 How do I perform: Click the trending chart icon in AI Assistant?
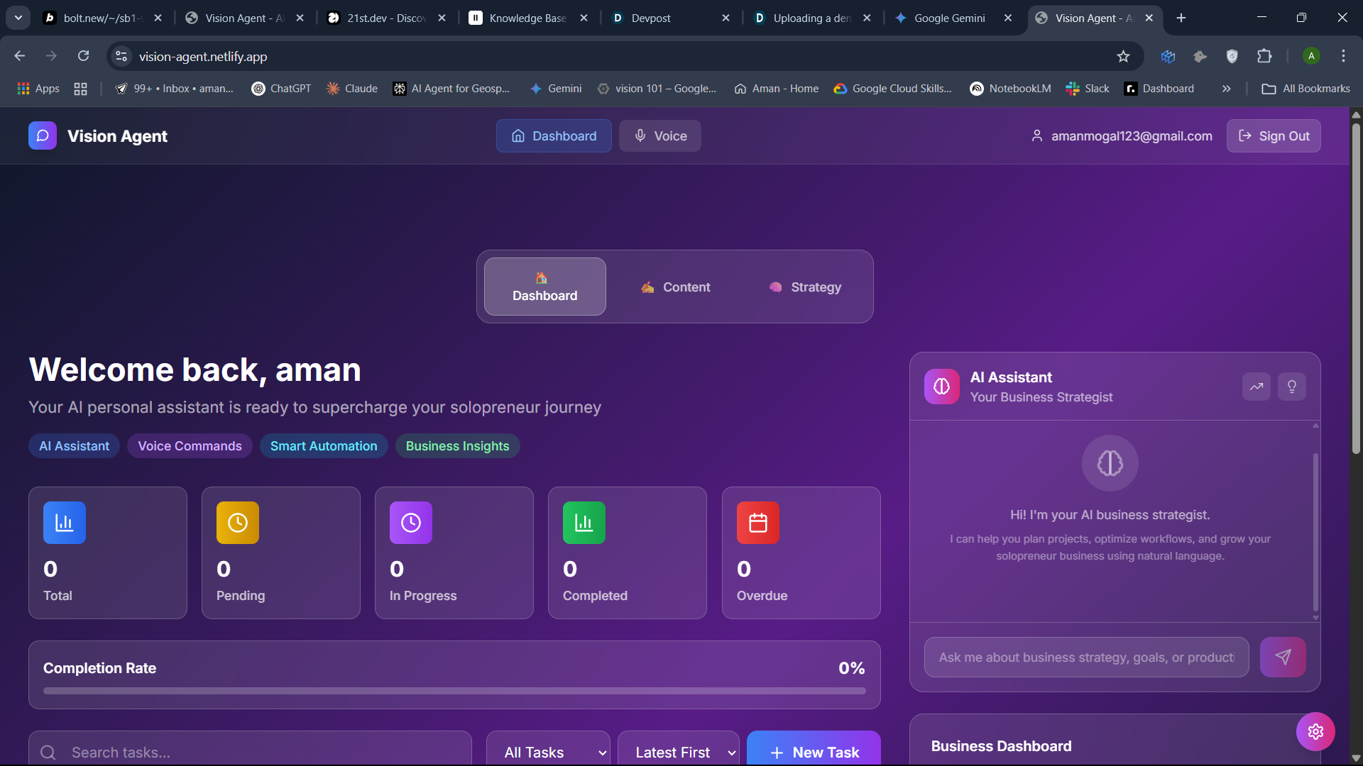(1256, 387)
